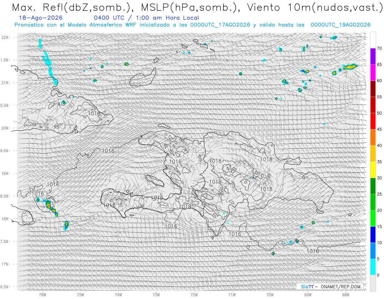Click the "75W" longitude label
The width and height of the screenshot is (388, 299).
81,295
